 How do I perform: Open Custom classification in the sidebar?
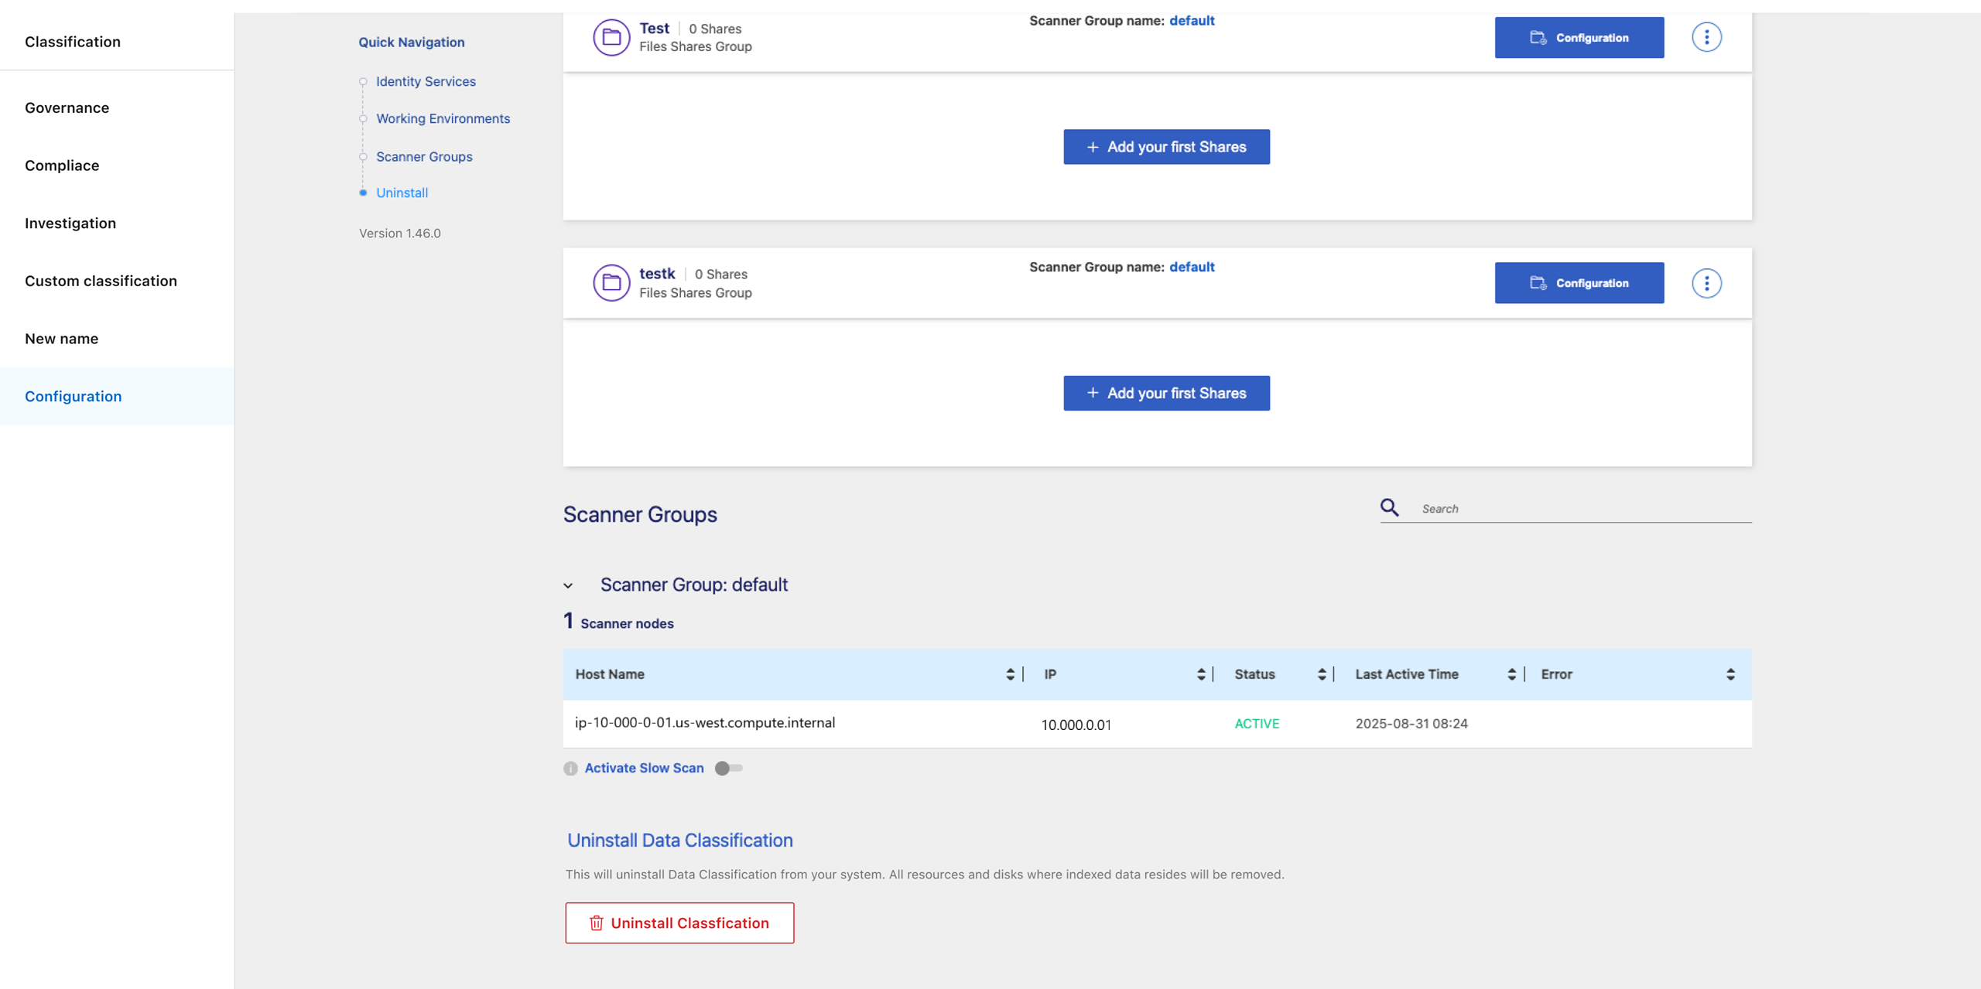tap(101, 281)
